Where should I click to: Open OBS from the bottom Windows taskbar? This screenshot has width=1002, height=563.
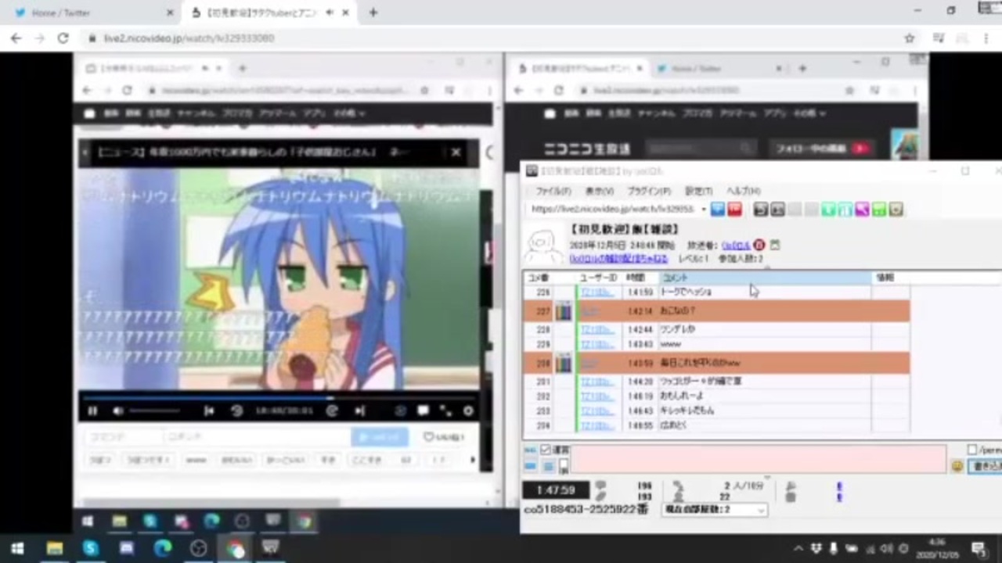click(199, 549)
